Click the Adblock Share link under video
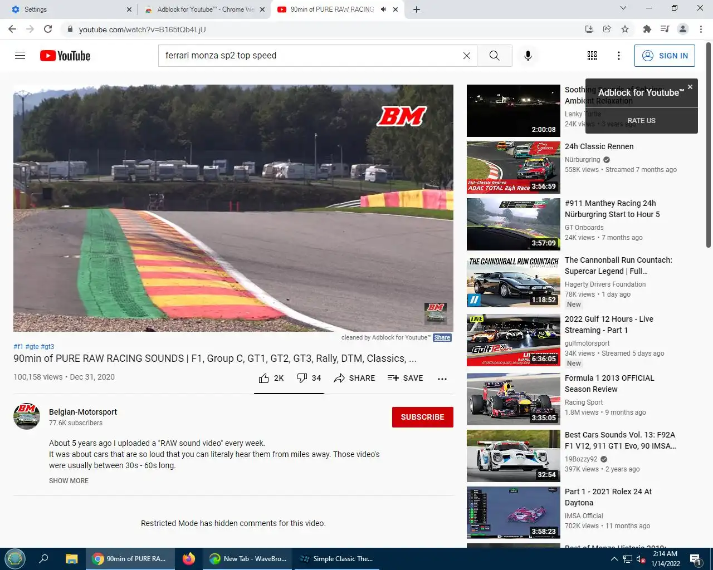 (442, 337)
